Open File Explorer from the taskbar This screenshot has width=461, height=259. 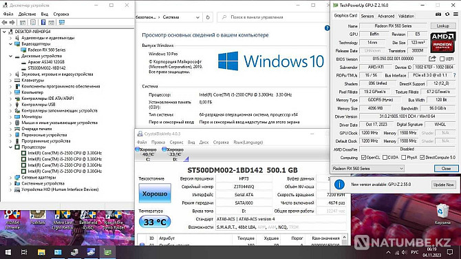coord(41,252)
